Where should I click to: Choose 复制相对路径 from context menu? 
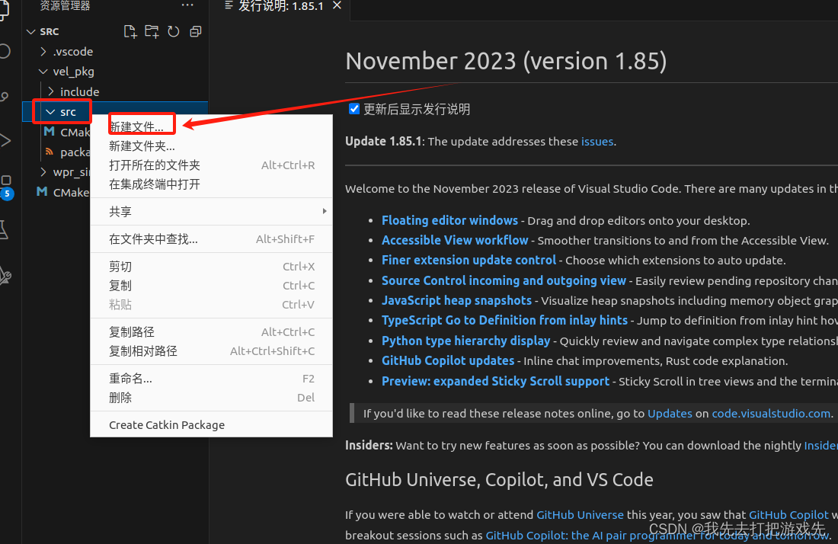211,351
